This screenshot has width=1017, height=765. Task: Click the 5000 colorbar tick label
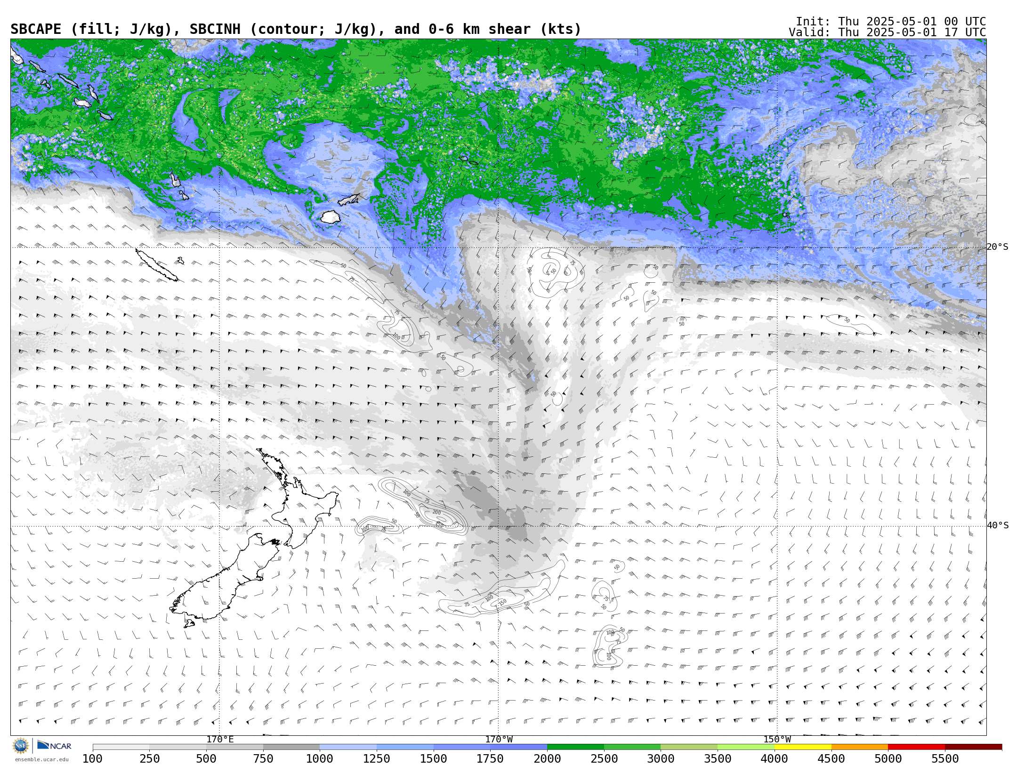tap(888, 759)
